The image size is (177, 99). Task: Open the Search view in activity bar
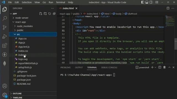[x=4, y=18]
